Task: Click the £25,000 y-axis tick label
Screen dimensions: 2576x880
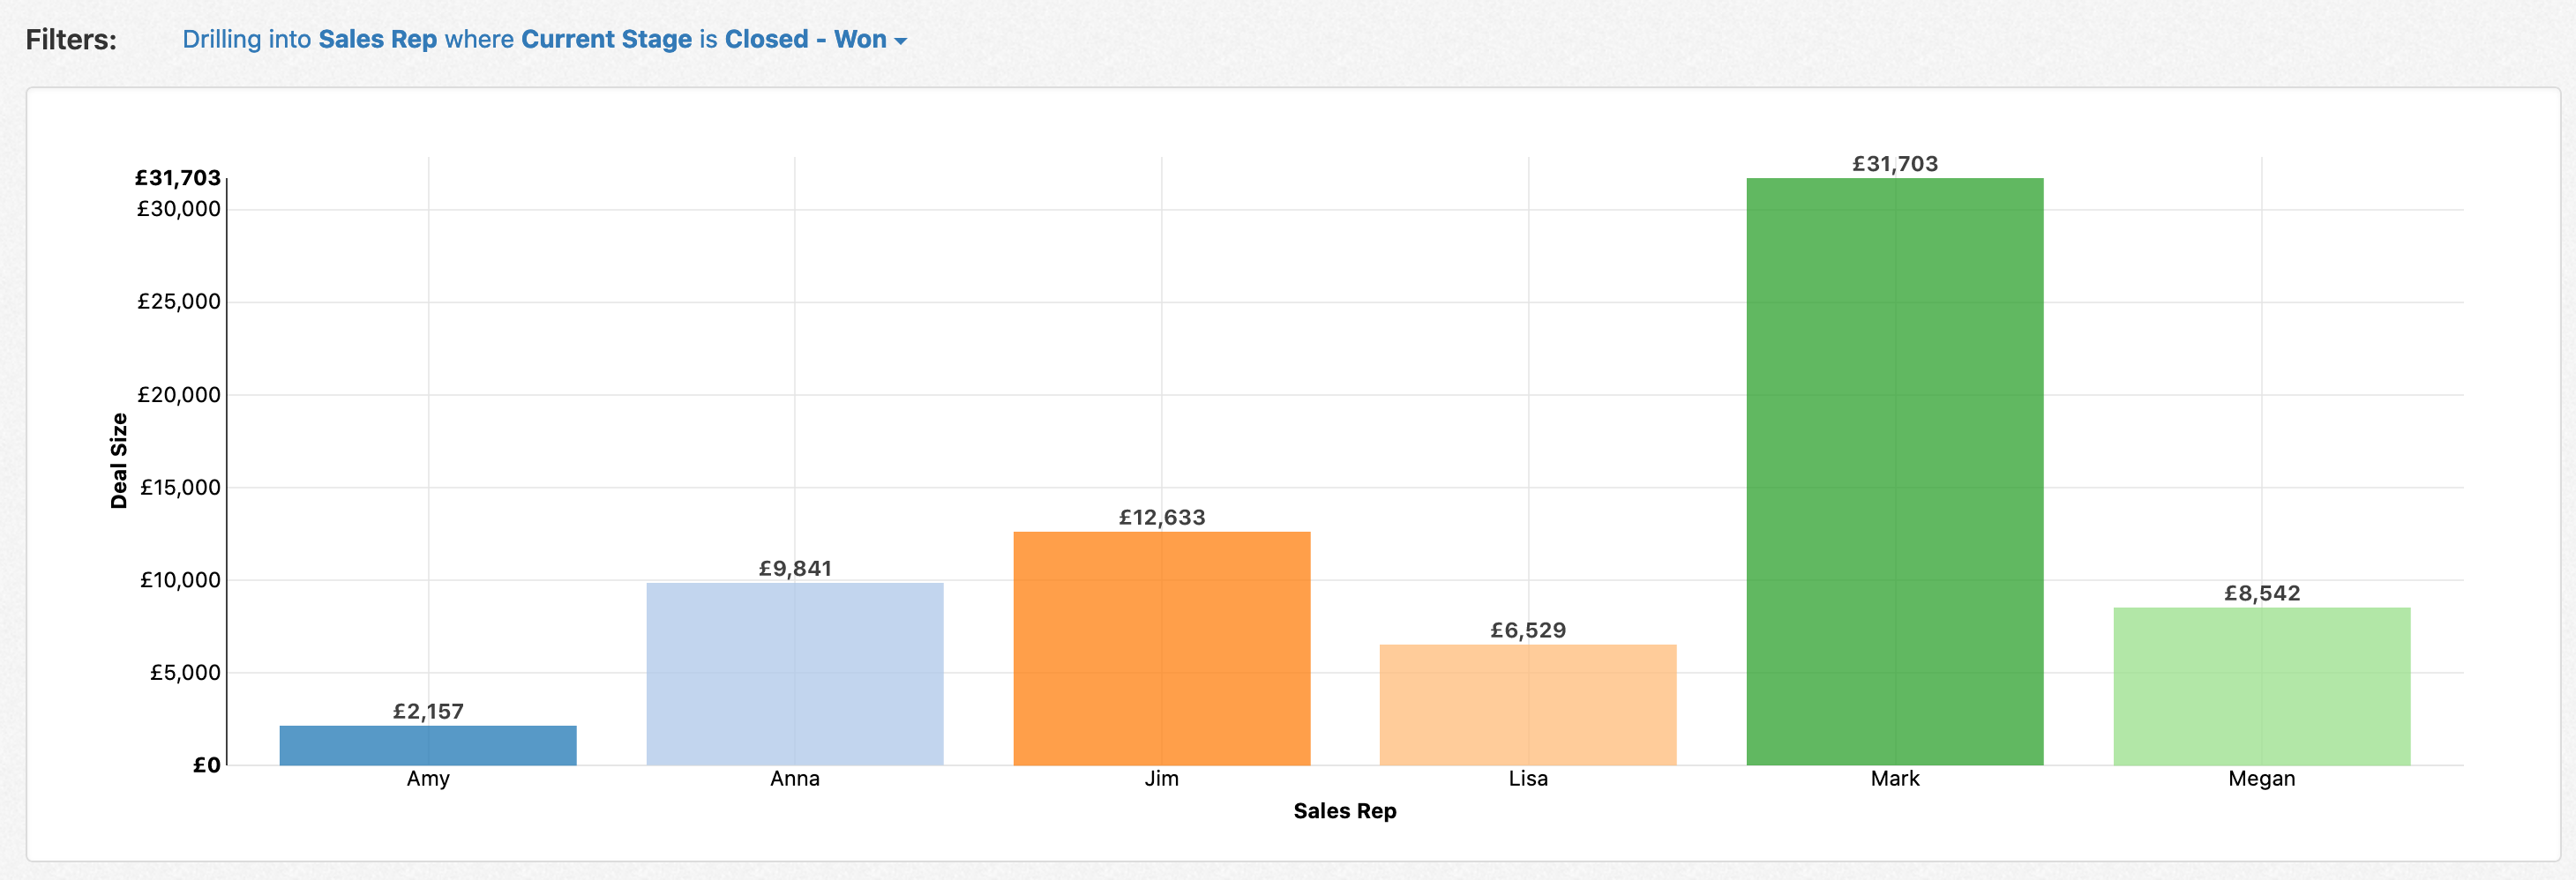Action: click(x=179, y=301)
